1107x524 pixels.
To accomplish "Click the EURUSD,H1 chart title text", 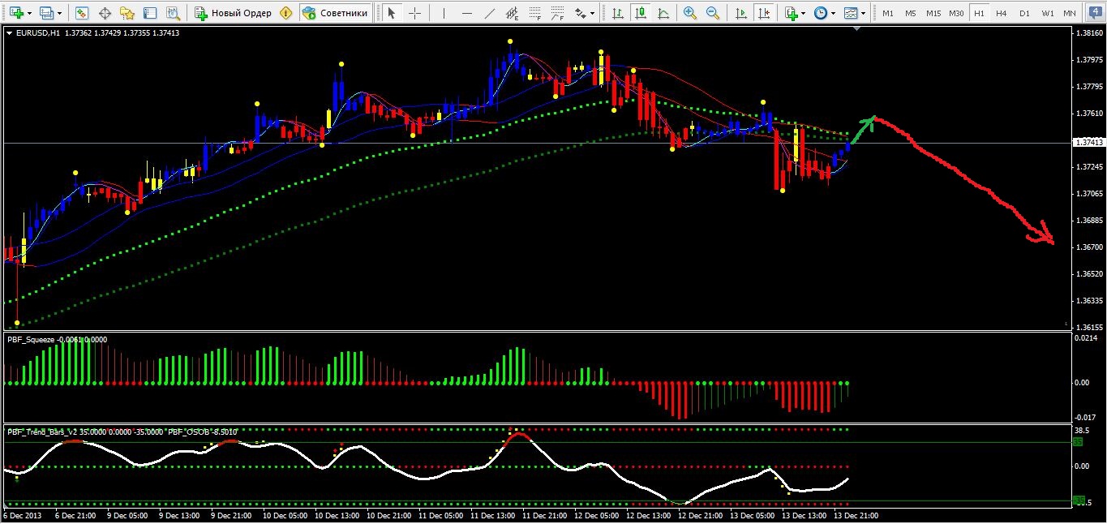I will (x=38, y=32).
